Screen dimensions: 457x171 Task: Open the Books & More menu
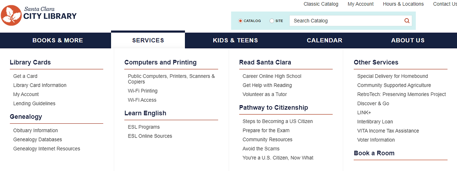(58, 41)
